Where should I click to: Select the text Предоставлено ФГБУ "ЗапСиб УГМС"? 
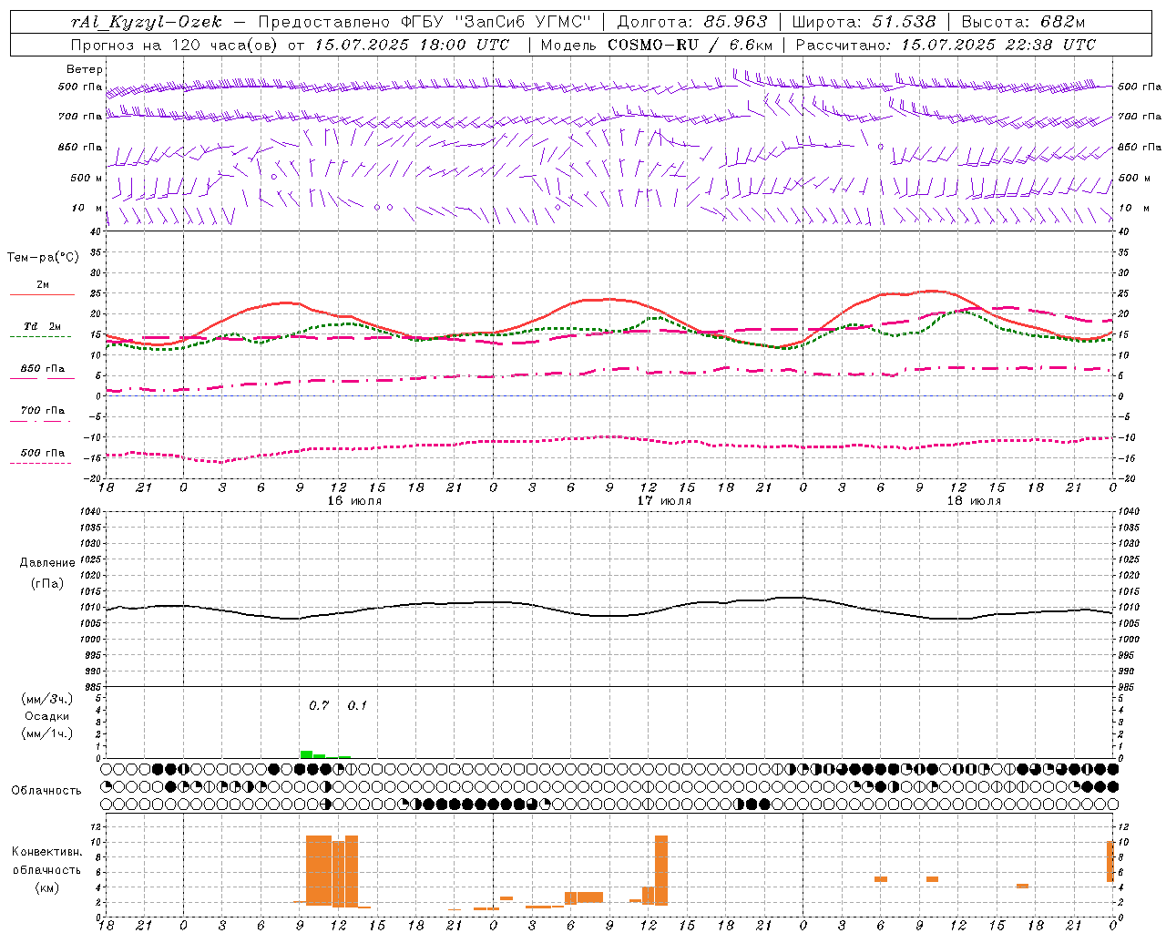[424, 22]
